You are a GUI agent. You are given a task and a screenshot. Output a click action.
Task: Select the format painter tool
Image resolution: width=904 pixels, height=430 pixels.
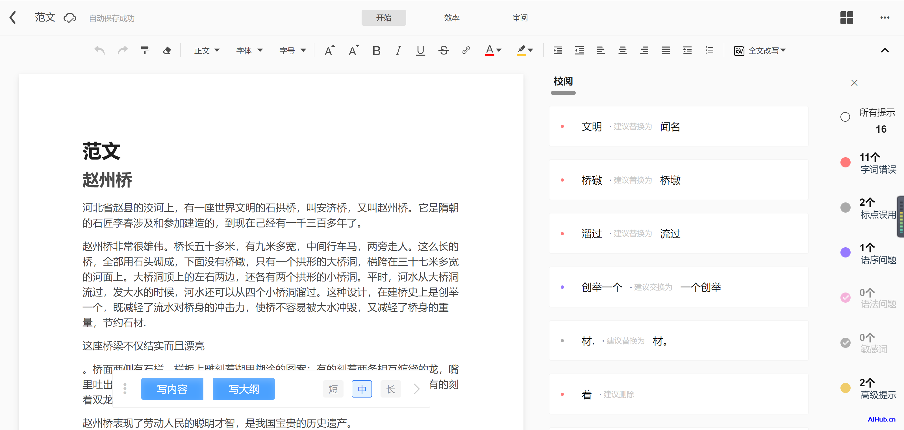[145, 50]
